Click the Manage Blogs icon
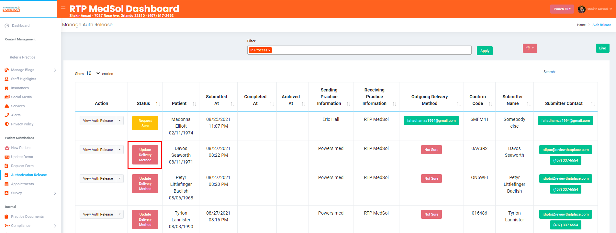Screen dimensions: 616x233 pos(7,70)
